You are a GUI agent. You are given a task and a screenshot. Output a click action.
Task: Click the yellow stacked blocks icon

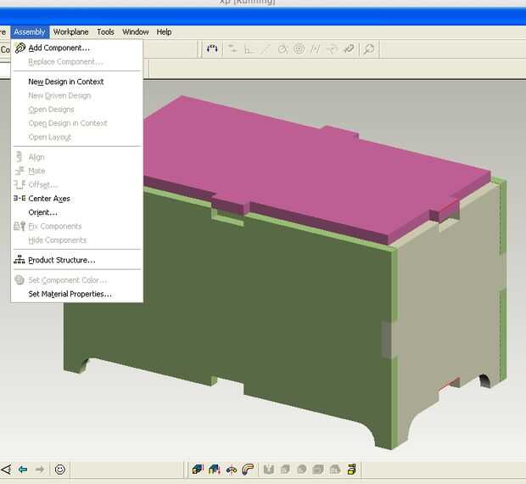pos(351,469)
